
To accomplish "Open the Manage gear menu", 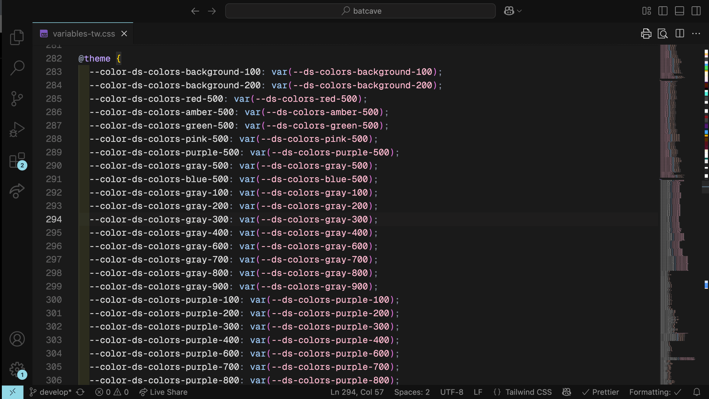I will (x=17, y=369).
